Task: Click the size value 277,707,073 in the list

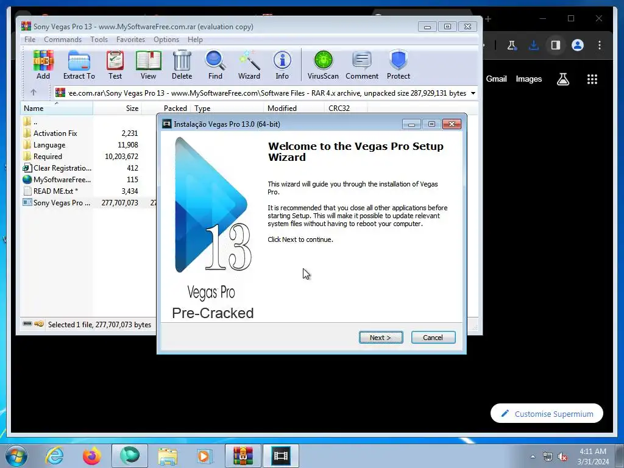Action: pyautogui.click(x=120, y=202)
